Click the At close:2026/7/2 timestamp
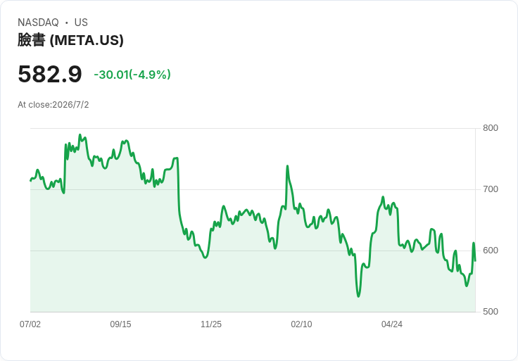Screen dimensions: 518x361 click(53, 105)
